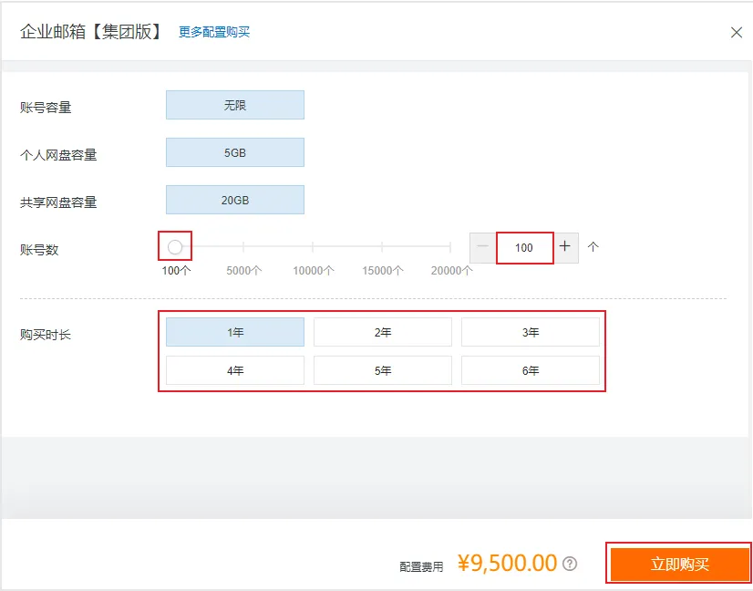
Task: Select the account count input showing 100
Action: point(523,246)
